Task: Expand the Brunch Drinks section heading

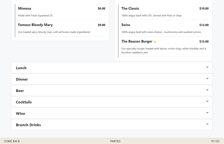Action: pos(28,125)
